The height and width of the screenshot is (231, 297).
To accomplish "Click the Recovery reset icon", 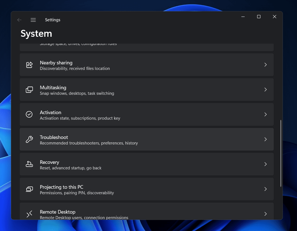I will (x=29, y=164).
